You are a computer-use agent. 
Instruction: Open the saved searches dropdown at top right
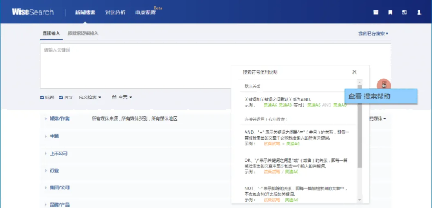(373, 34)
